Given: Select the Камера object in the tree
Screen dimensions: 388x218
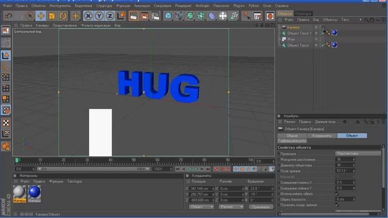Looking at the screenshot, I should (x=293, y=27).
